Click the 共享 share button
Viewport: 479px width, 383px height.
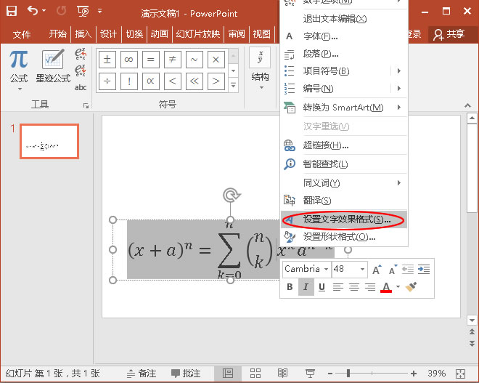(x=448, y=34)
